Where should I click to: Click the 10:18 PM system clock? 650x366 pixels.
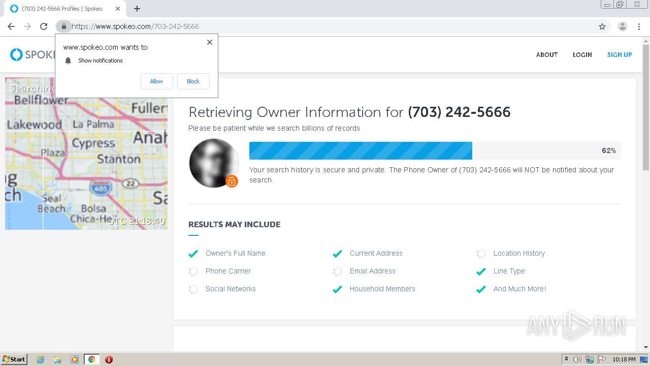point(624,359)
